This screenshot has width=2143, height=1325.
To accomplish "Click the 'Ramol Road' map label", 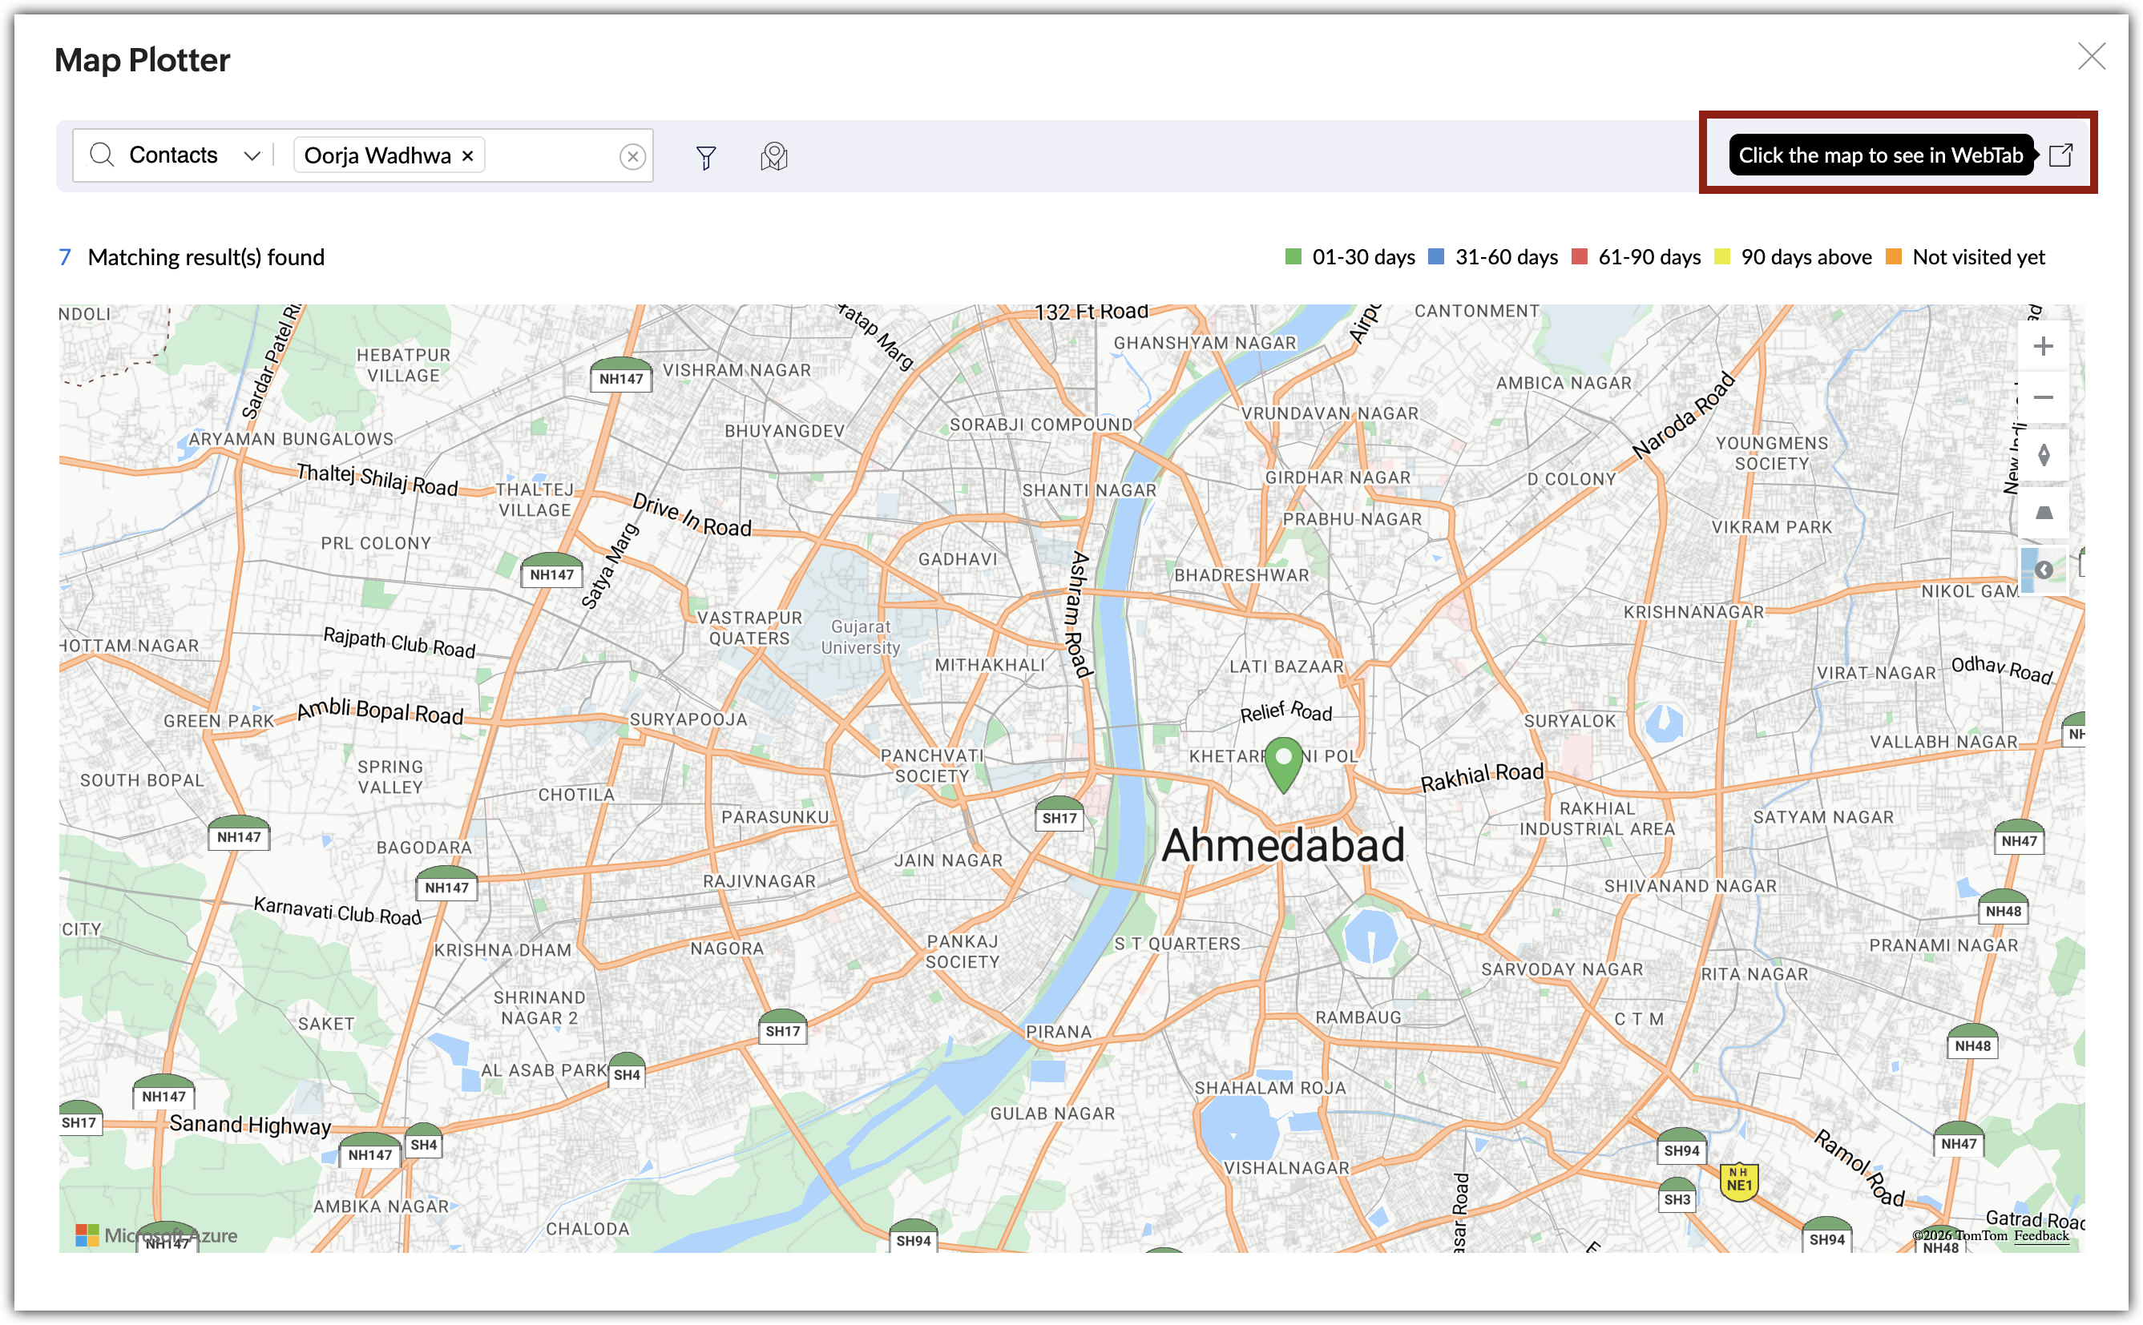I will point(1859,1168).
